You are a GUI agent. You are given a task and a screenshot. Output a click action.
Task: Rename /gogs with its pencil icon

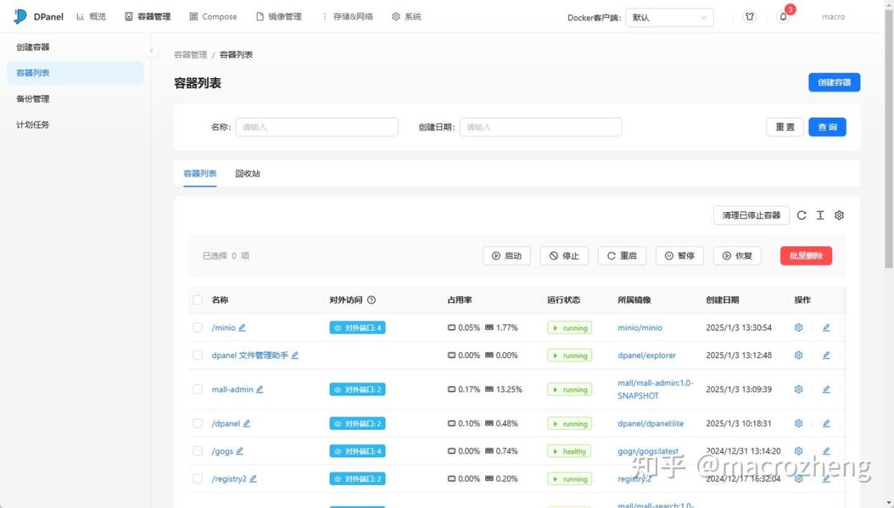pyautogui.click(x=240, y=451)
